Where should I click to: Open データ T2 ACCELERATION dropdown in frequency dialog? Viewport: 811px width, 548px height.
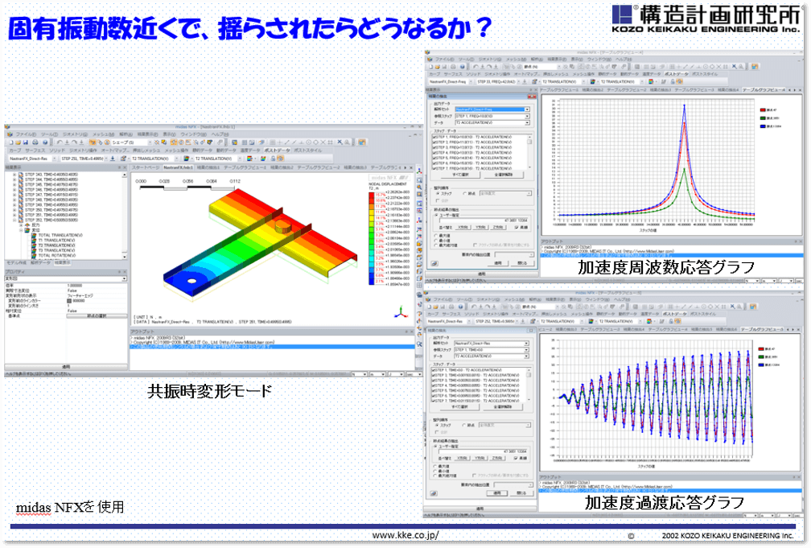pyautogui.click(x=492, y=122)
